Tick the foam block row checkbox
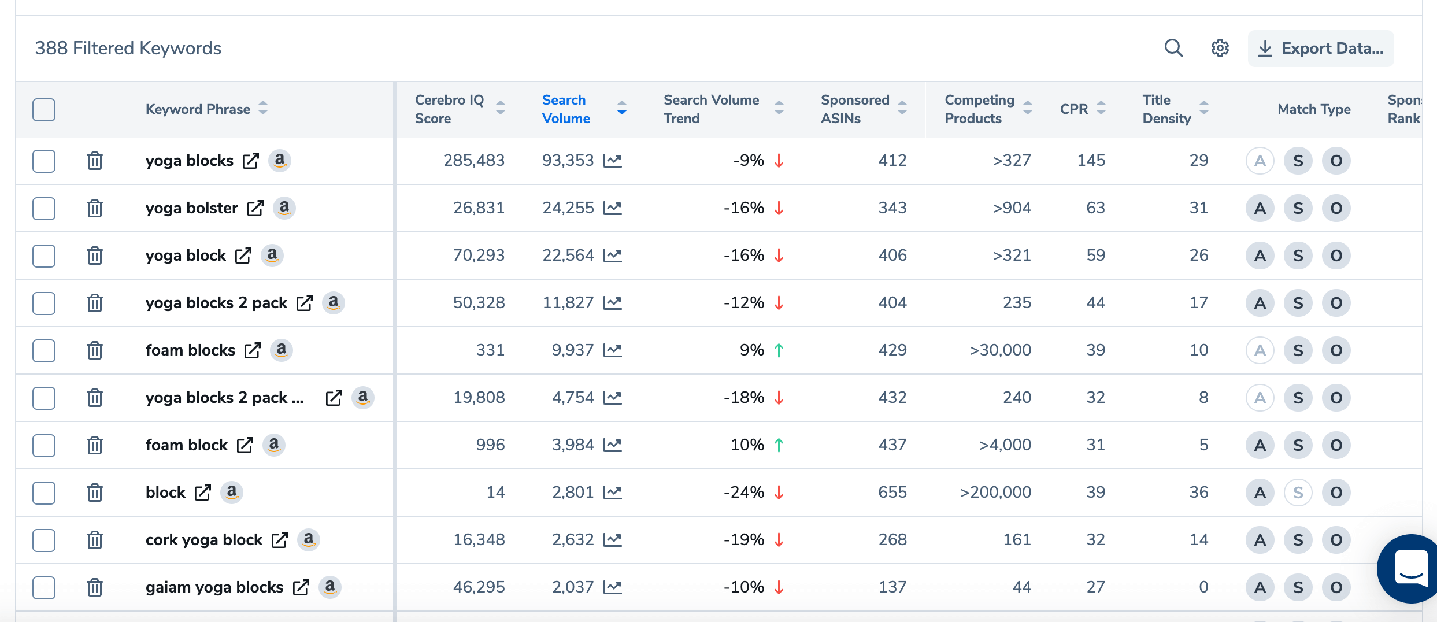Viewport: 1437px width, 622px height. (x=44, y=445)
